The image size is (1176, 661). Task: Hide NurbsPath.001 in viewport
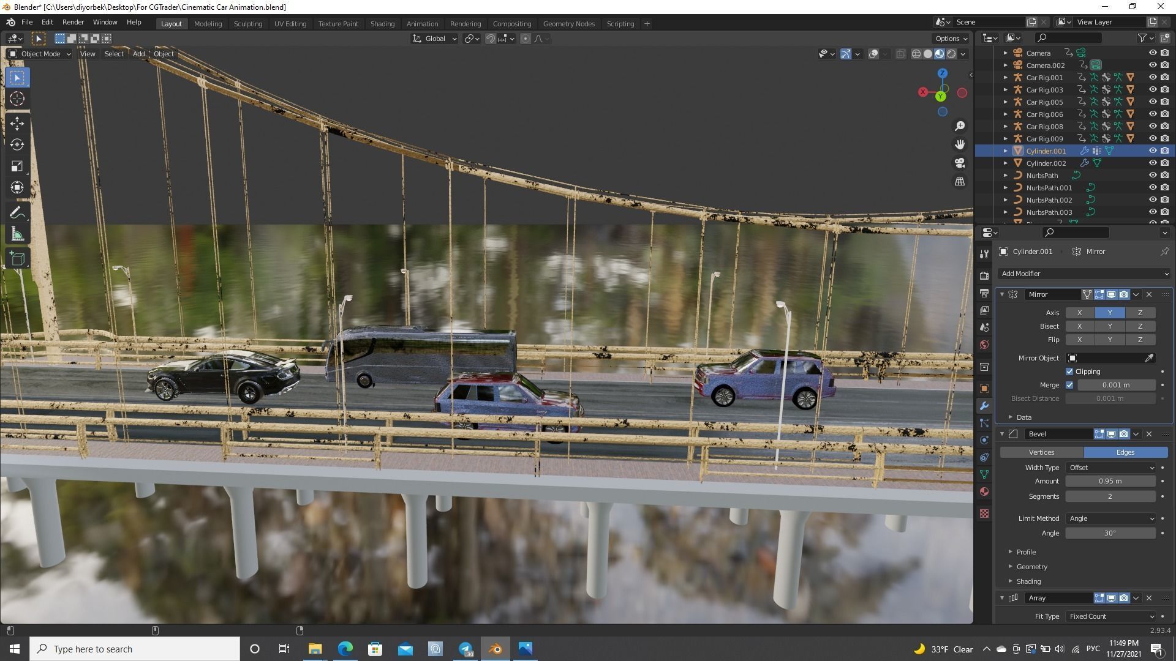click(x=1153, y=188)
